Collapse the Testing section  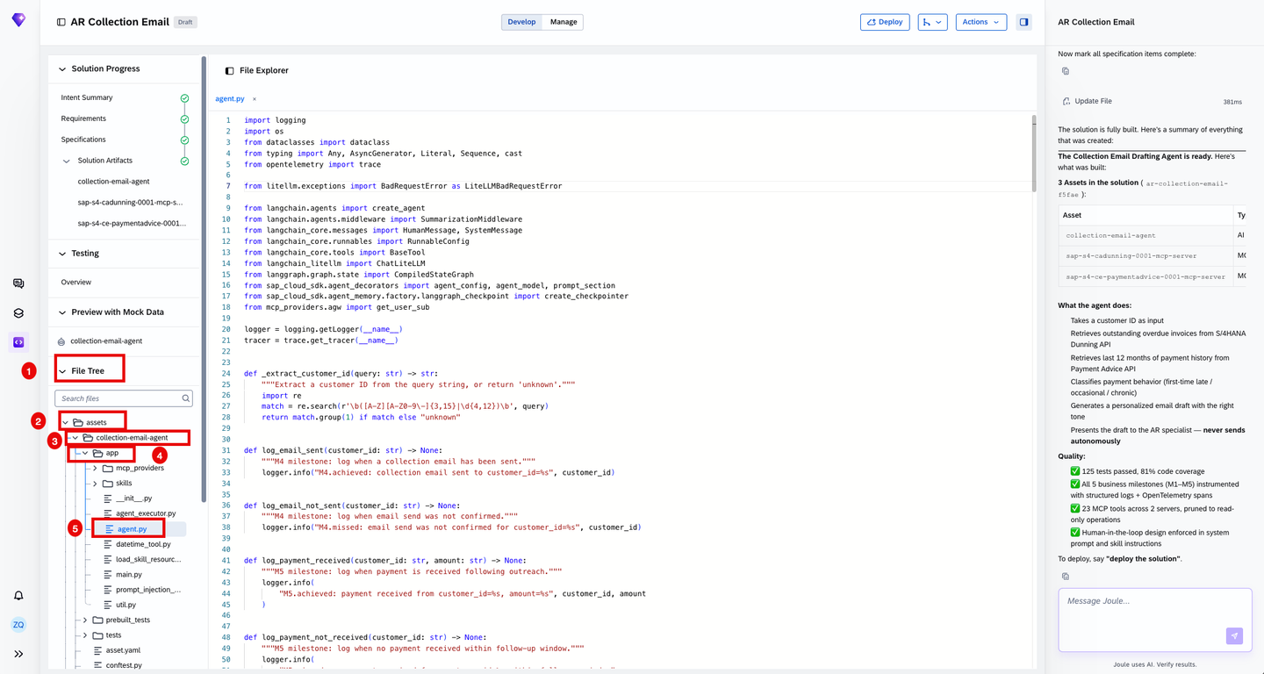[62, 254]
